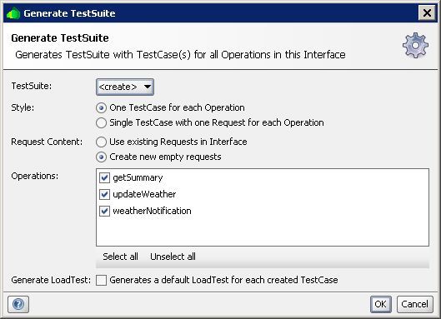Uncheck the weatherNotification operation

pyautogui.click(x=104, y=211)
